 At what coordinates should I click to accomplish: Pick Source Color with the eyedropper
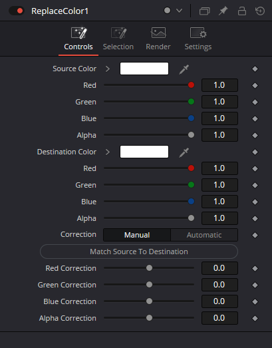coord(184,69)
